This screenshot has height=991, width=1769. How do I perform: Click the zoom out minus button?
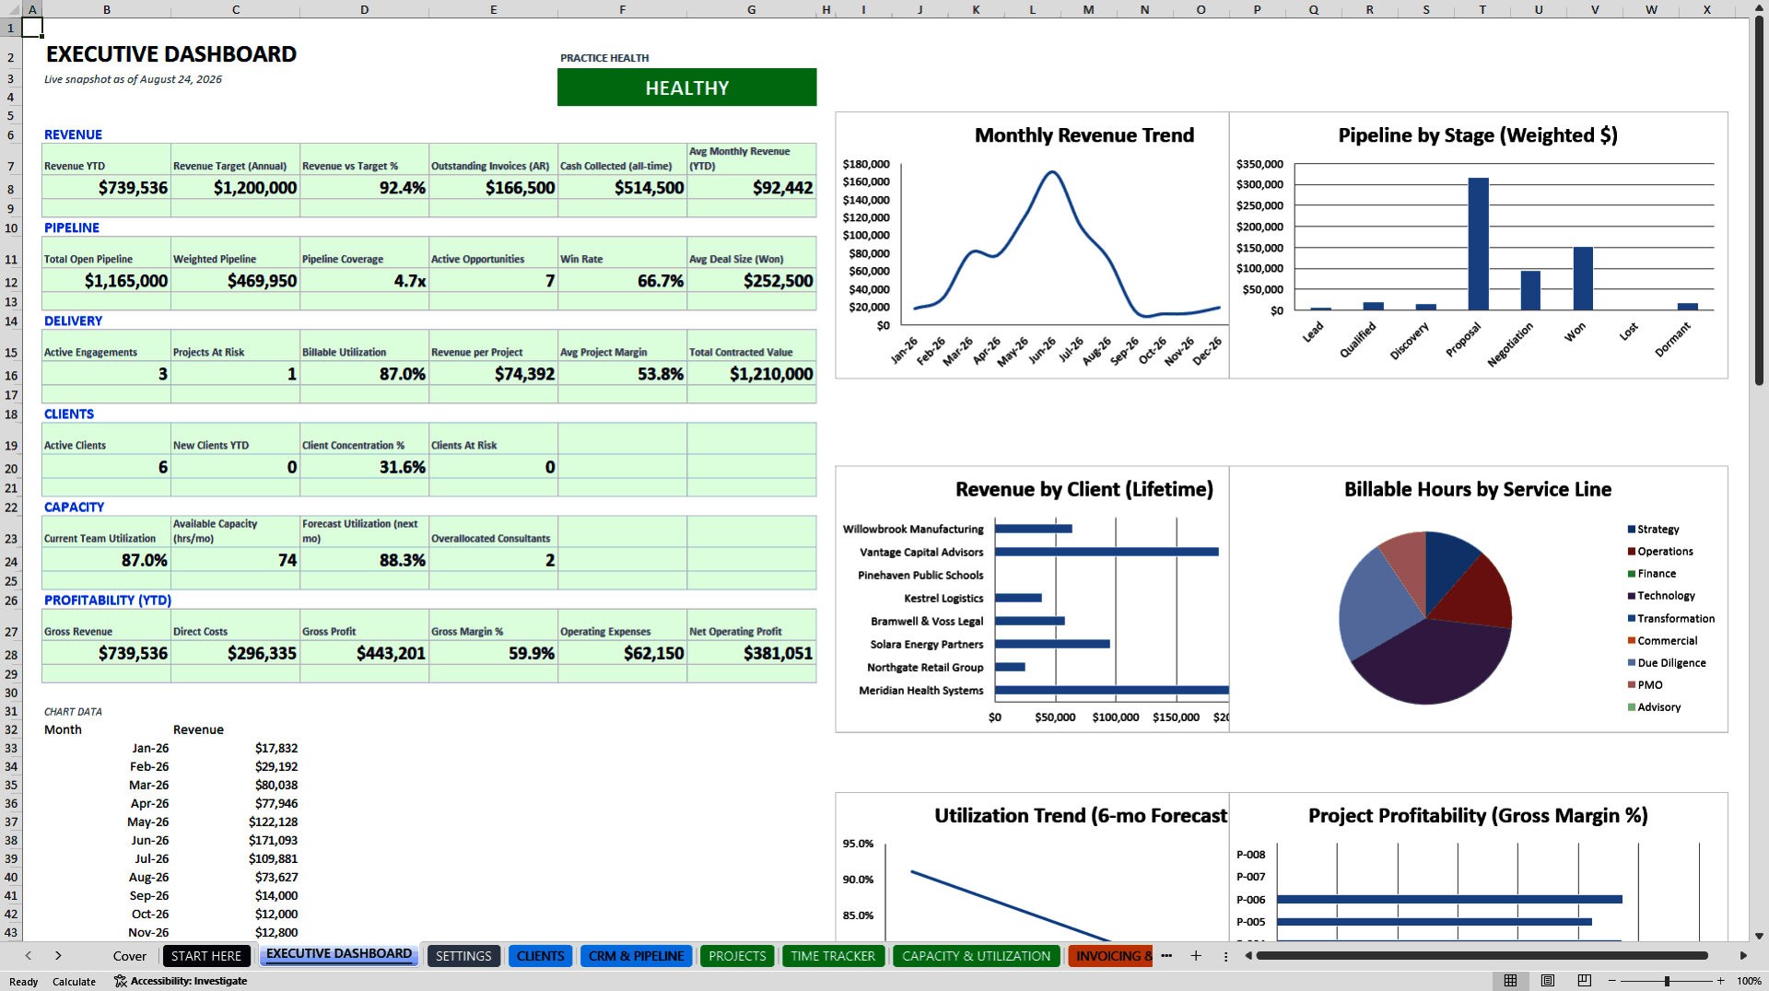pyautogui.click(x=1612, y=981)
